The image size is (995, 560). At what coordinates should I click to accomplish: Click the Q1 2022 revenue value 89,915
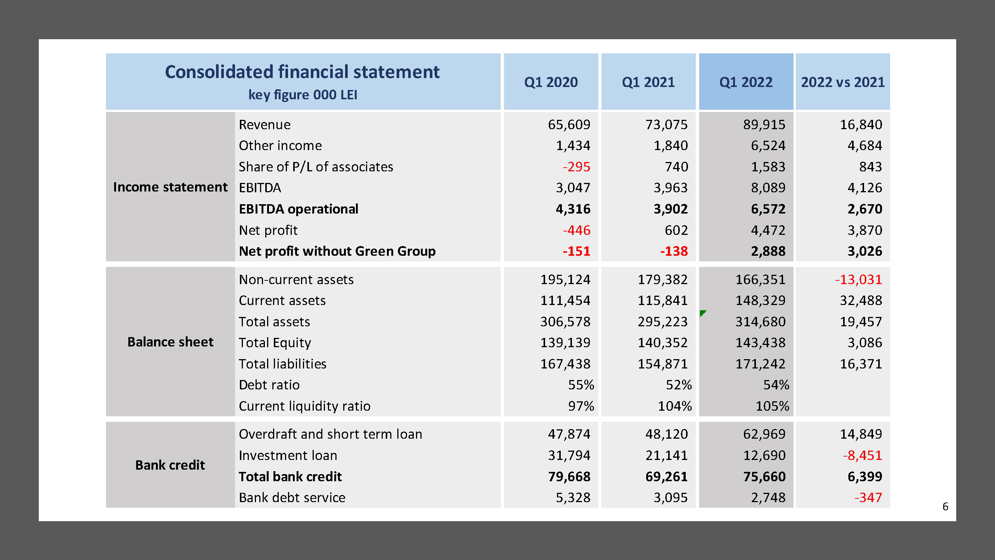(764, 125)
